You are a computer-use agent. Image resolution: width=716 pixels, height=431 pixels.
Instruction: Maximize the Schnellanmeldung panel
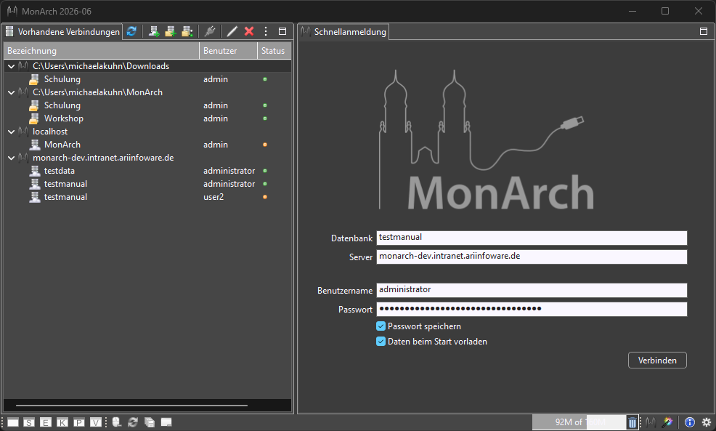[704, 31]
